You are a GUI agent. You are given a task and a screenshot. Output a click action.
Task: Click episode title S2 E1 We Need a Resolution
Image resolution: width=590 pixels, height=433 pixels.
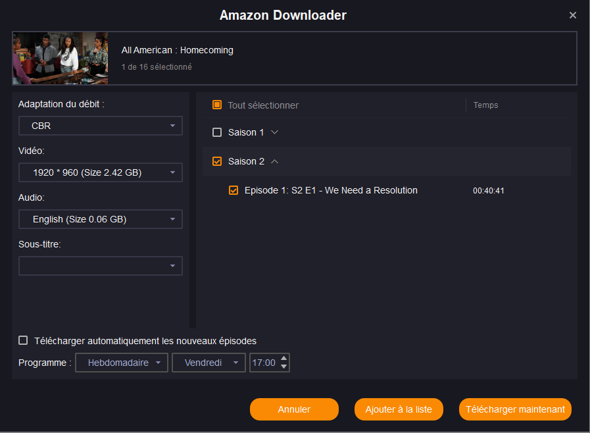(331, 190)
